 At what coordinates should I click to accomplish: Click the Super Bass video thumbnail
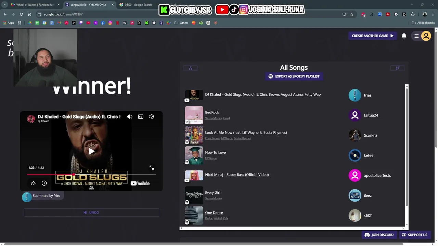tap(194, 175)
